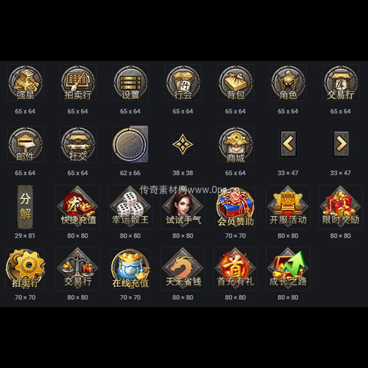
Task: Open 设置 settings icon
Action: click(130, 83)
